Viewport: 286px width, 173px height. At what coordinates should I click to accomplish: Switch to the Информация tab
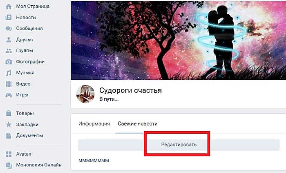coord(94,124)
